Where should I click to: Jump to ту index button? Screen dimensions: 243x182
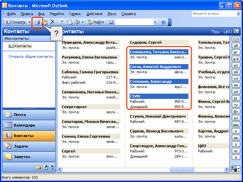(236, 105)
